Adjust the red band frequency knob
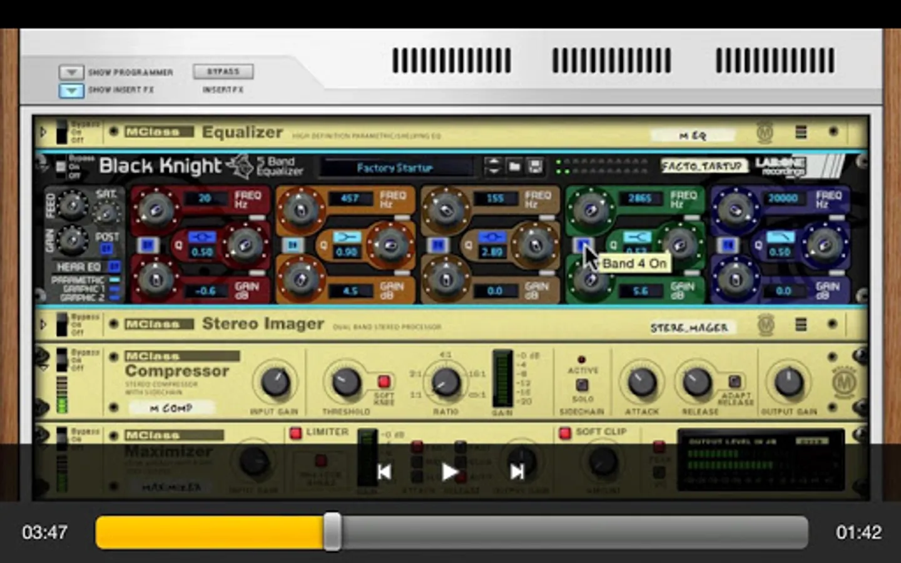901x563 pixels. click(x=156, y=210)
